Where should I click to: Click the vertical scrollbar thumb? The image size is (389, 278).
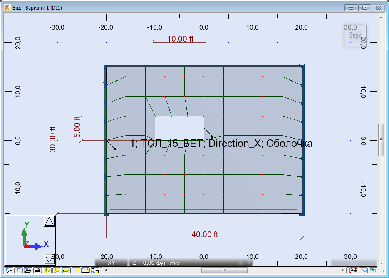pos(382,140)
